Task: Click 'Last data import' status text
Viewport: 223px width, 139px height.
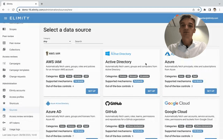Action: 20,135
